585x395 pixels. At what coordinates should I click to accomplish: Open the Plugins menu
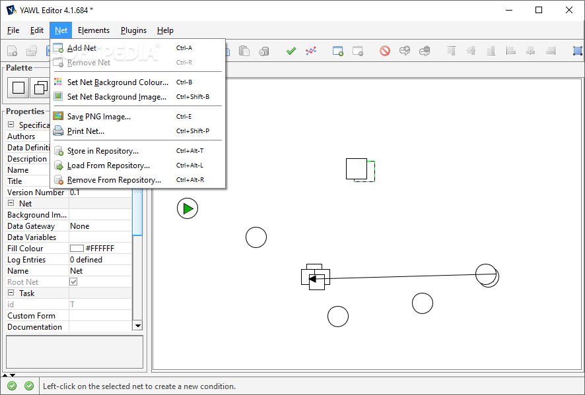coord(133,30)
